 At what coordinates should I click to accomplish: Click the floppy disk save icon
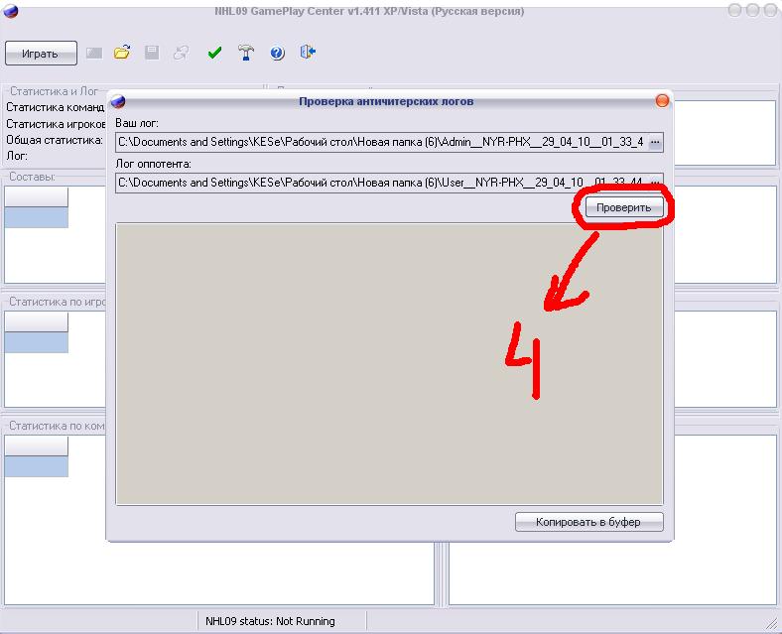coord(152,53)
